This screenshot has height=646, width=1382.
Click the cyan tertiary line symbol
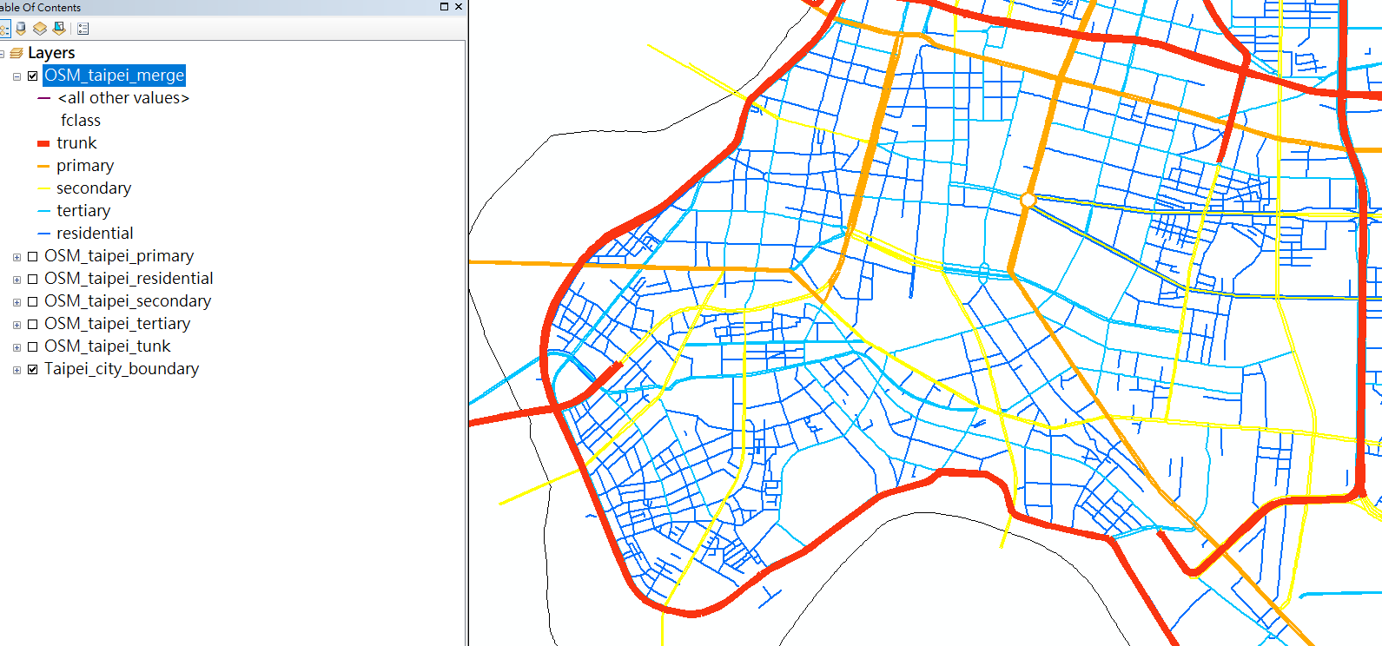[43, 211]
